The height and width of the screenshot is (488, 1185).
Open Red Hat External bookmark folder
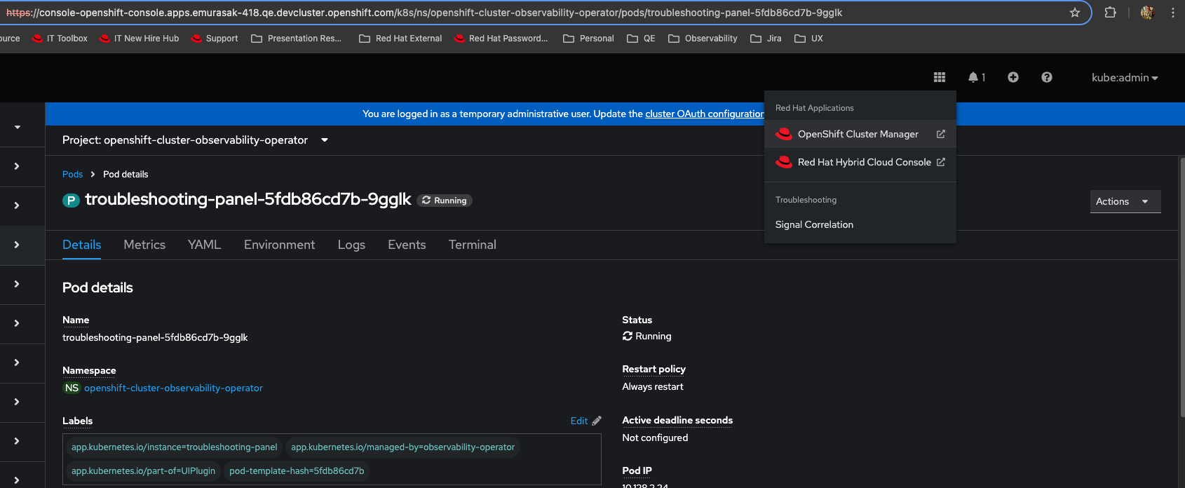(401, 39)
